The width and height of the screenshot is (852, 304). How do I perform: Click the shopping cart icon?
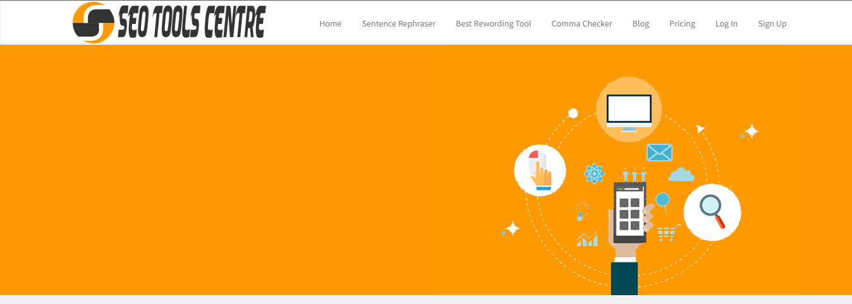[667, 232]
